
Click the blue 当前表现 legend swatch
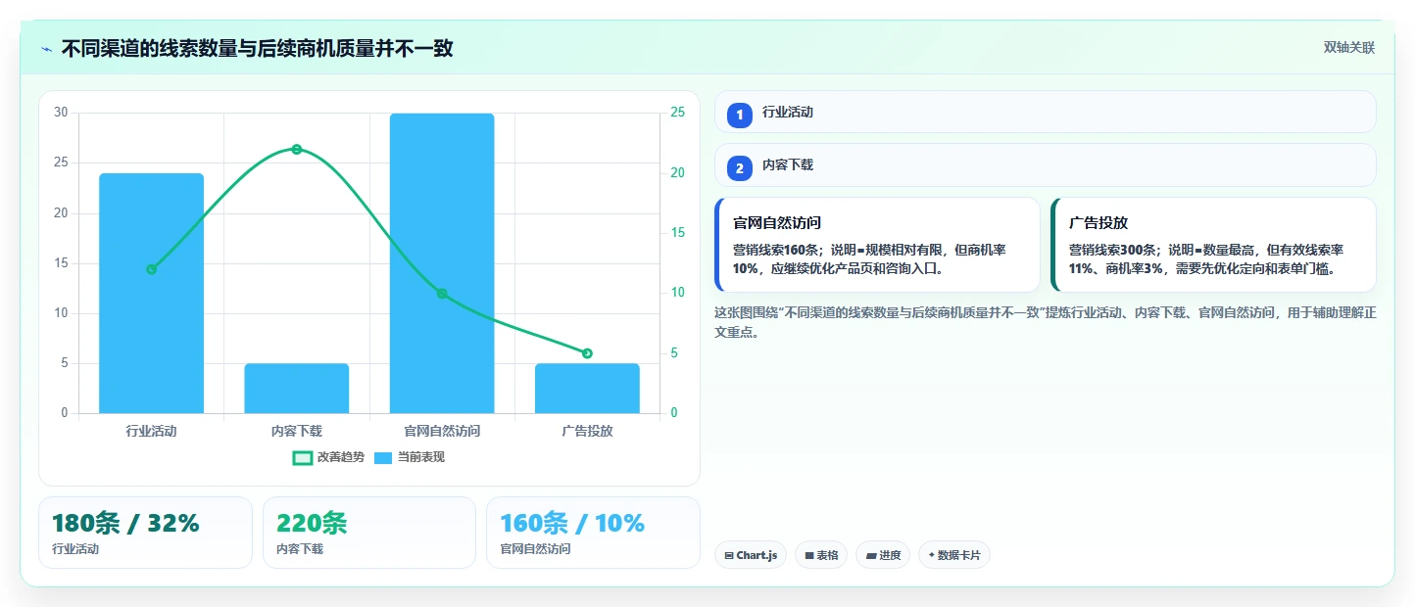point(384,457)
